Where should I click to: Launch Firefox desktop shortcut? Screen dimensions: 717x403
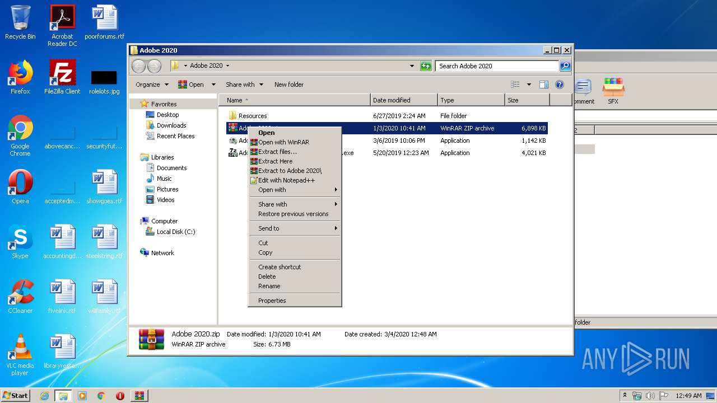click(20, 77)
